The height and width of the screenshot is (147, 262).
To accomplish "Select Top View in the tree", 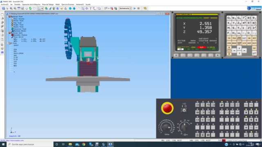I will [18, 23].
